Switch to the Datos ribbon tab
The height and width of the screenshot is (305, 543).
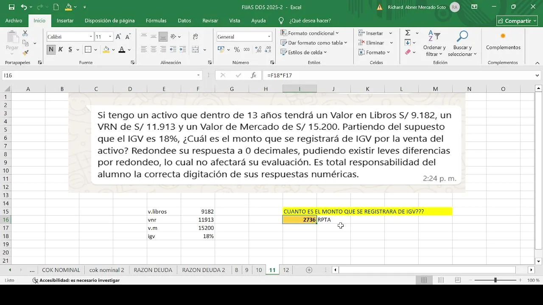point(184,20)
